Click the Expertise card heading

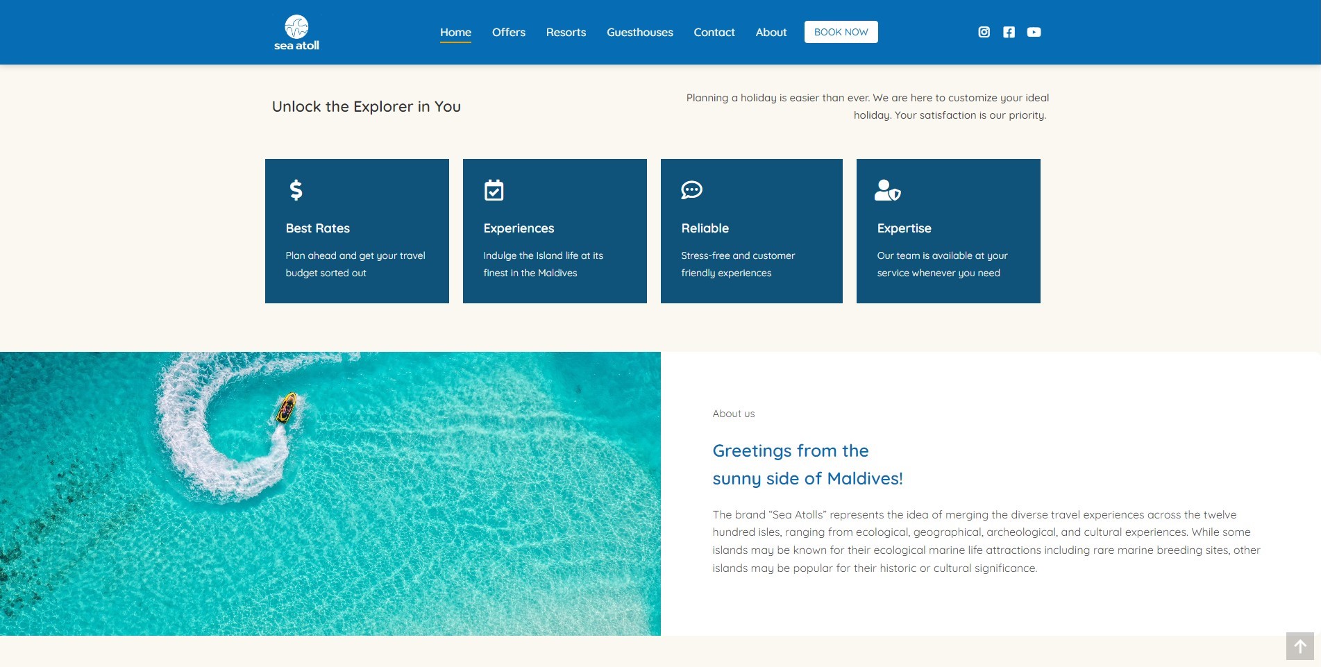point(904,228)
